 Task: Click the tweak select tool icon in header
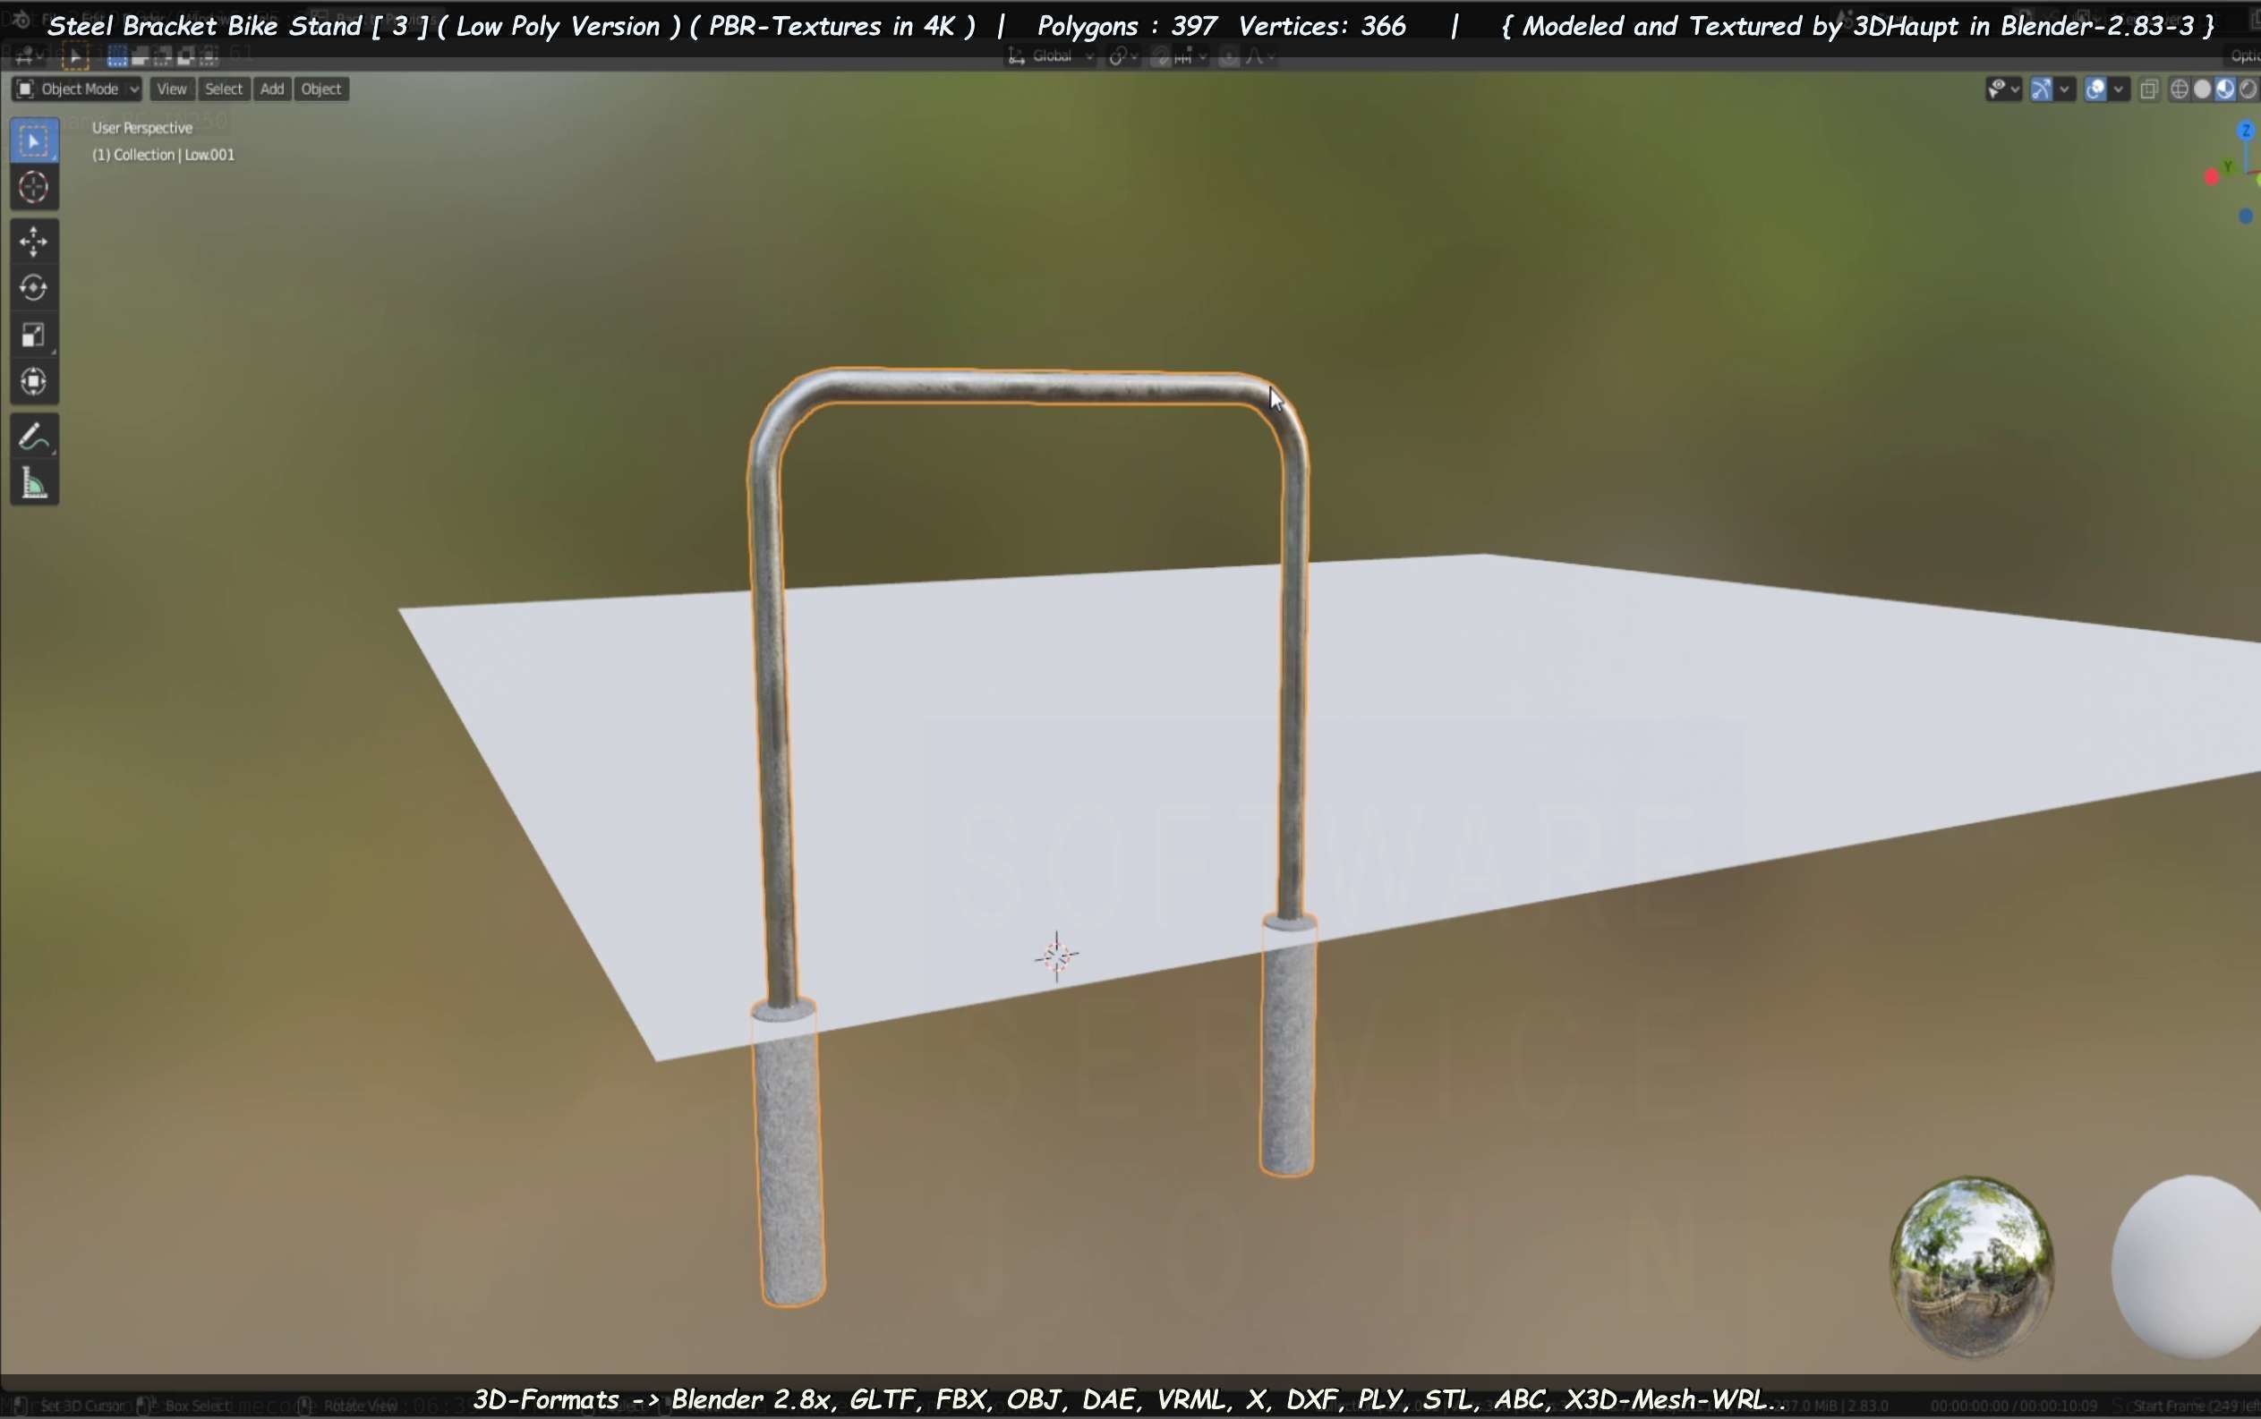pos(75,57)
